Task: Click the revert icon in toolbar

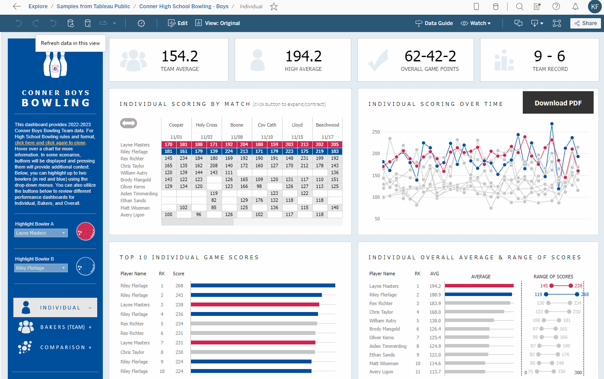Action: [x=53, y=23]
